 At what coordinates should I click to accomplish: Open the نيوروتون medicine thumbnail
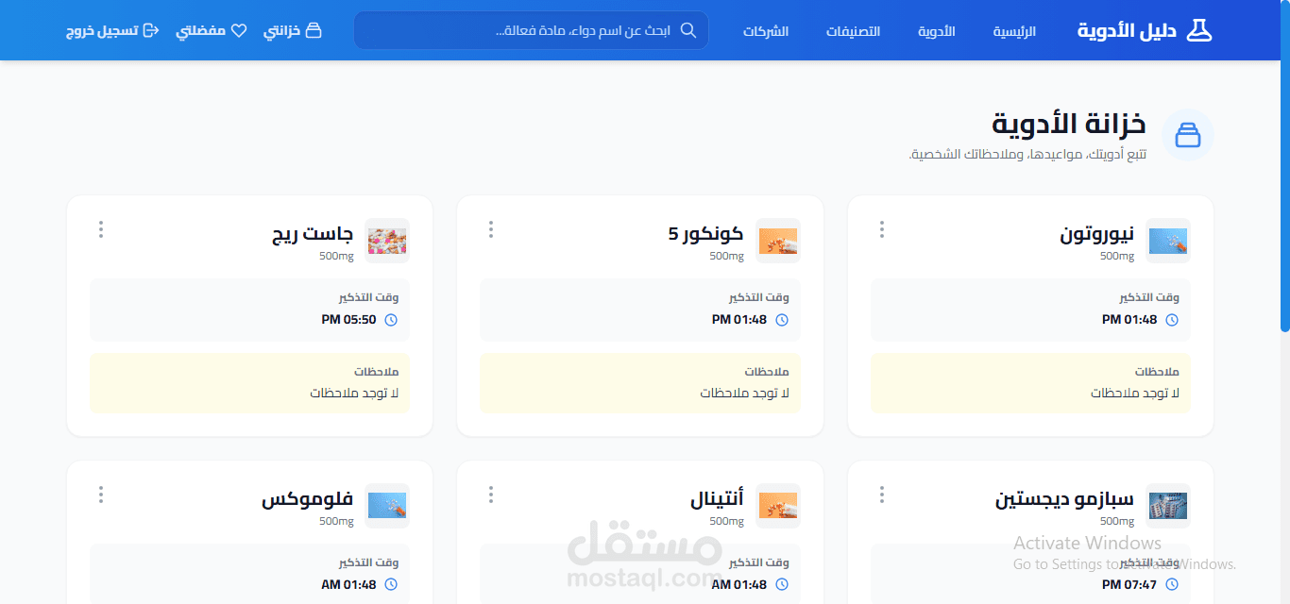pos(1168,241)
